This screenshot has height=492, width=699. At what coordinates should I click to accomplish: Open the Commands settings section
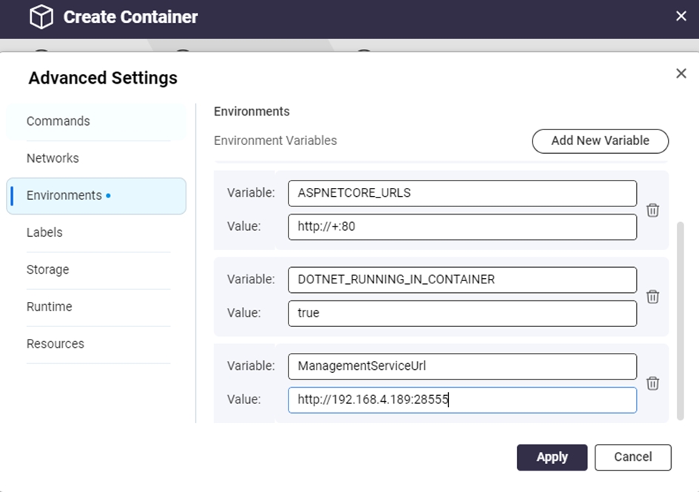(x=58, y=121)
